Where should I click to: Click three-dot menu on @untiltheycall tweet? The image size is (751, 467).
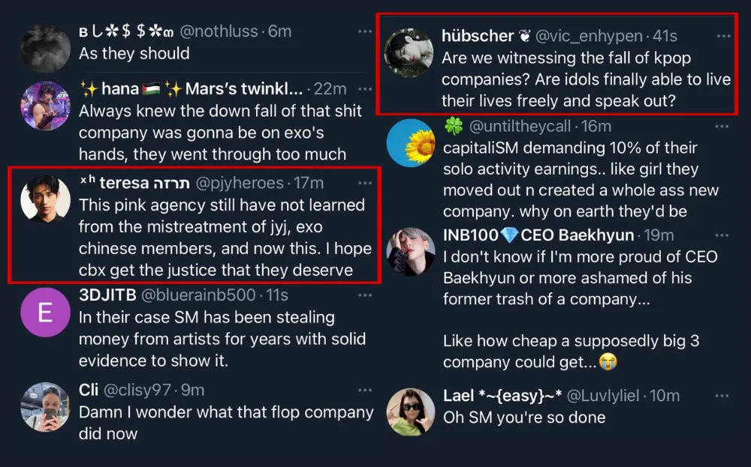tap(723, 126)
